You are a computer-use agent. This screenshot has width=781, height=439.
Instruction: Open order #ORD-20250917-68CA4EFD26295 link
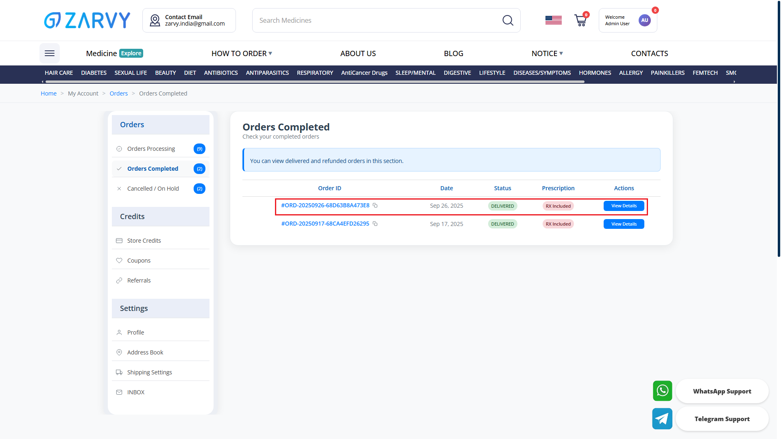pos(325,224)
